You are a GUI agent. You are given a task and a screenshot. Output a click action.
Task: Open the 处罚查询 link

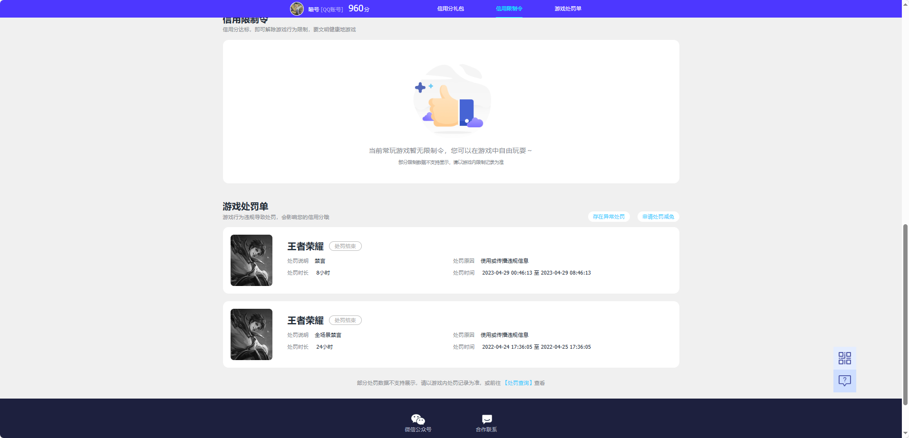518,383
